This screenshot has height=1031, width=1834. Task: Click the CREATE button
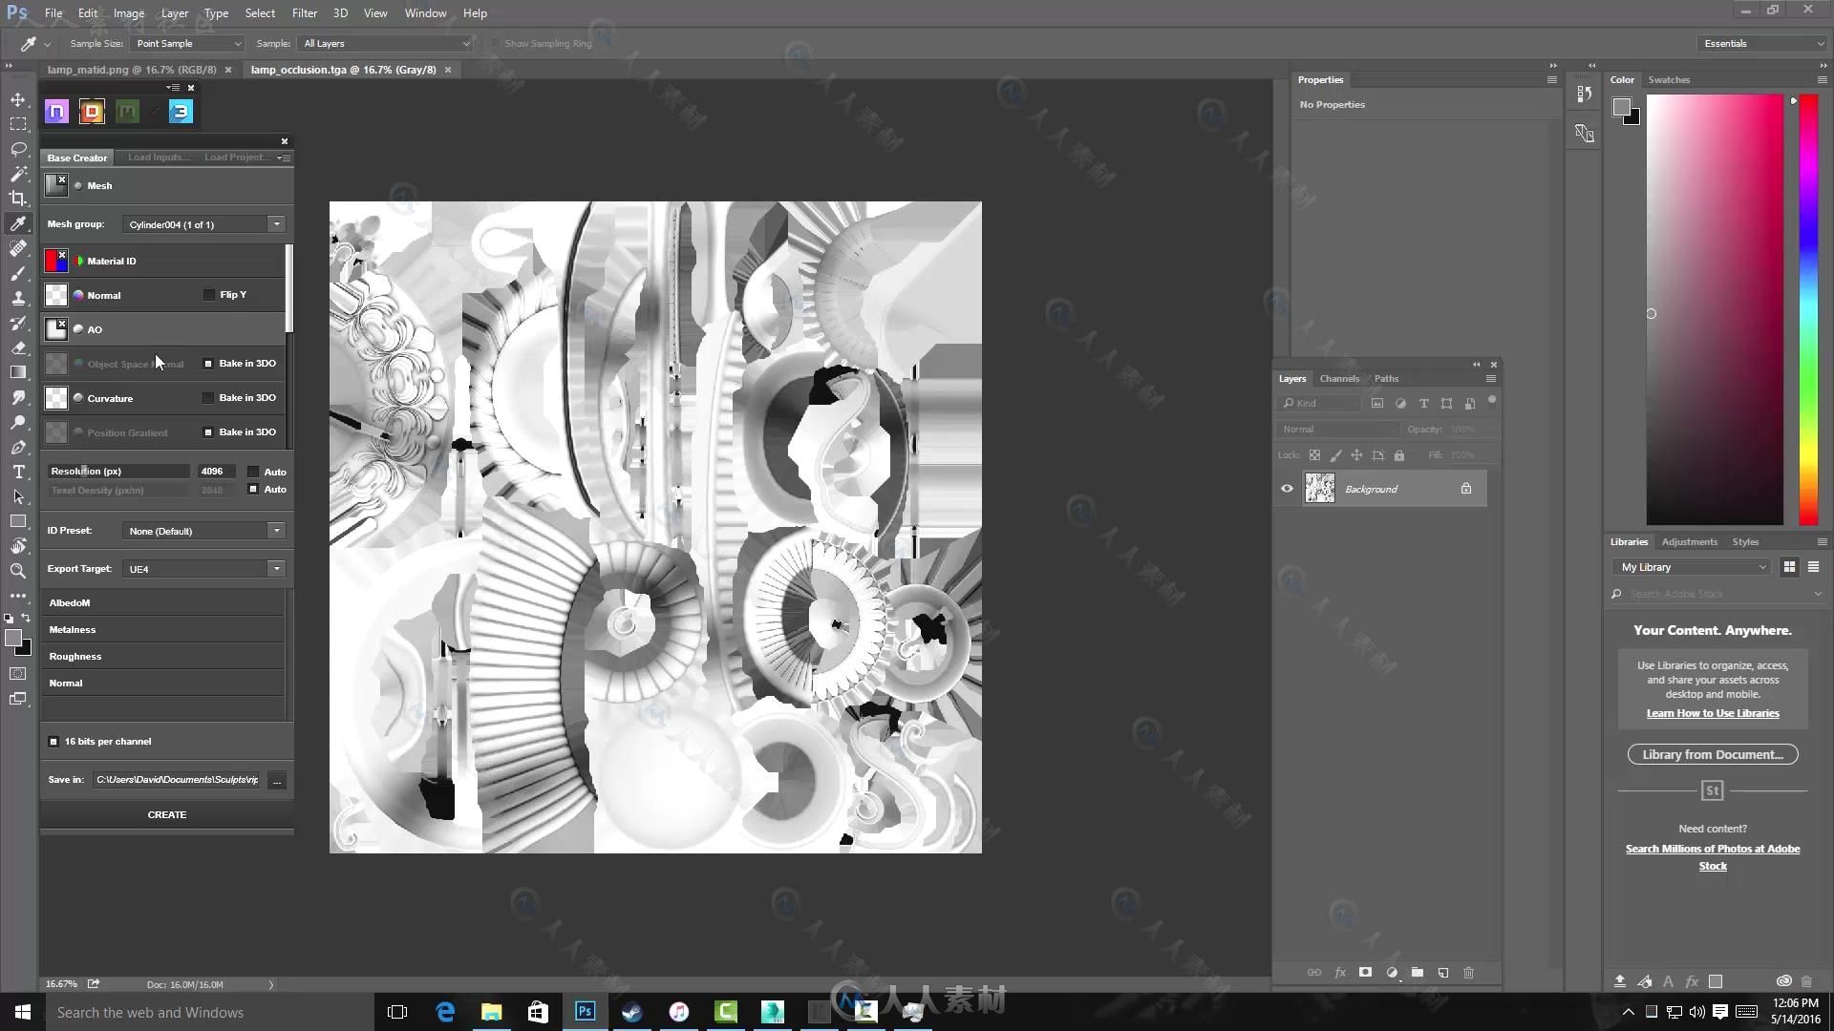(x=166, y=813)
